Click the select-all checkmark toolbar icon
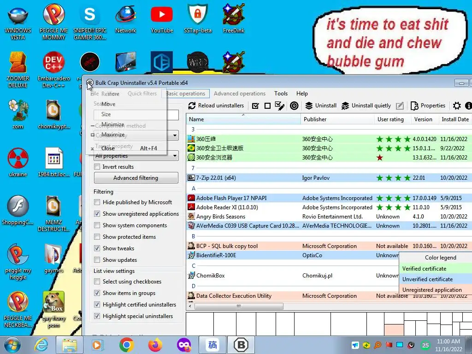This screenshot has height=354, width=472. pyautogui.click(x=255, y=106)
